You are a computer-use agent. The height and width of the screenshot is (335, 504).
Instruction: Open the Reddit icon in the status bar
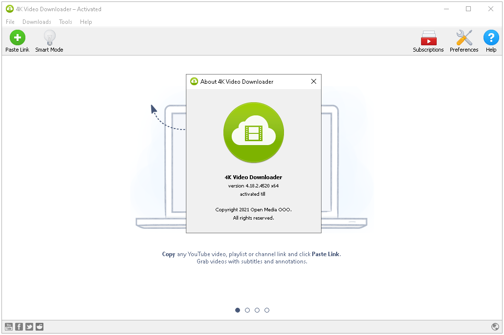tap(40, 327)
